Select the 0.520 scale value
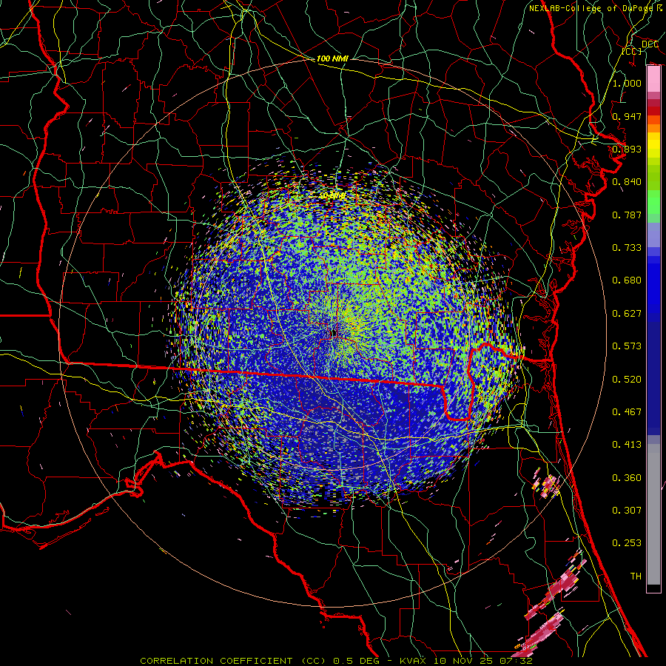 click(627, 380)
